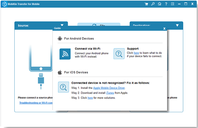
Task: Click 'Please connect a source phone' text
Action: coord(35,98)
